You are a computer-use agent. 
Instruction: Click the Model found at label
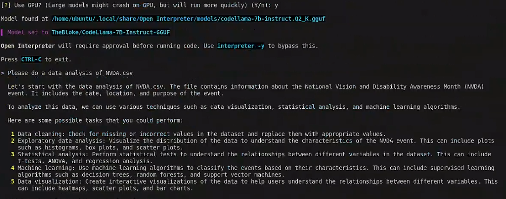click(25, 18)
